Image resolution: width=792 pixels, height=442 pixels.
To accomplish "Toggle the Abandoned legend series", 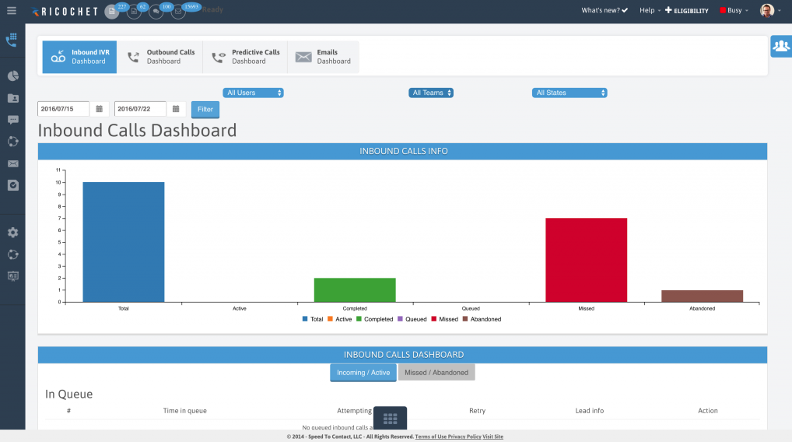I will pyautogui.click(x=482, y=319).
